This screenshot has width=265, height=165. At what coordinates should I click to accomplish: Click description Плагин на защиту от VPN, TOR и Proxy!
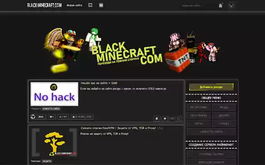104,134
